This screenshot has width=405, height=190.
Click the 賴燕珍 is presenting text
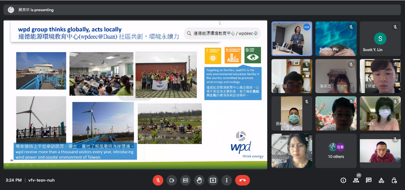tap(36, 10)
